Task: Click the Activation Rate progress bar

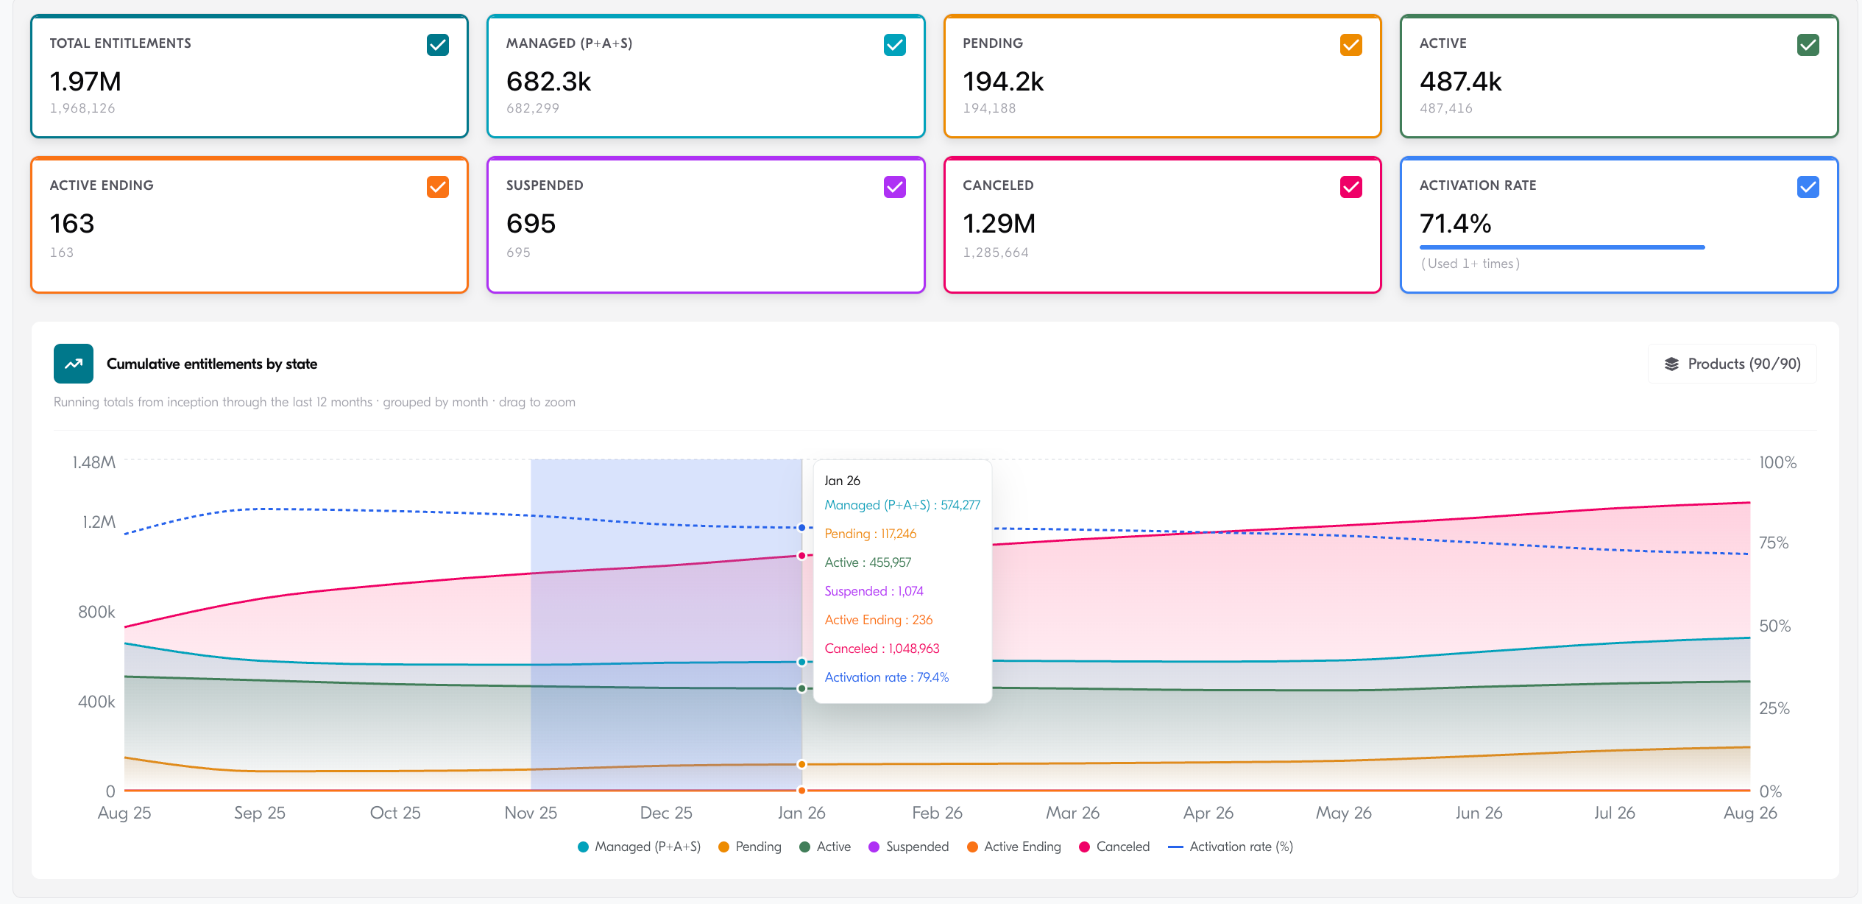Action: click(x=1562, y=247)
